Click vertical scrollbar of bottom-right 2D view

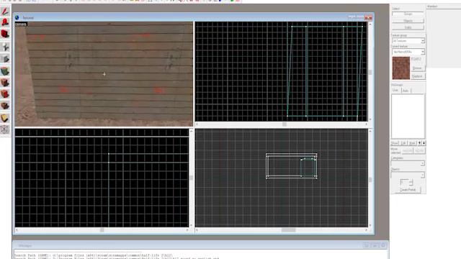pos(370,178)
